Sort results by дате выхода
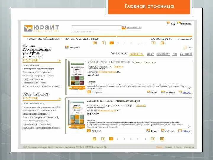Image resolution: width=213 pixels, height=160 pixels. click(x=186, y=54)
